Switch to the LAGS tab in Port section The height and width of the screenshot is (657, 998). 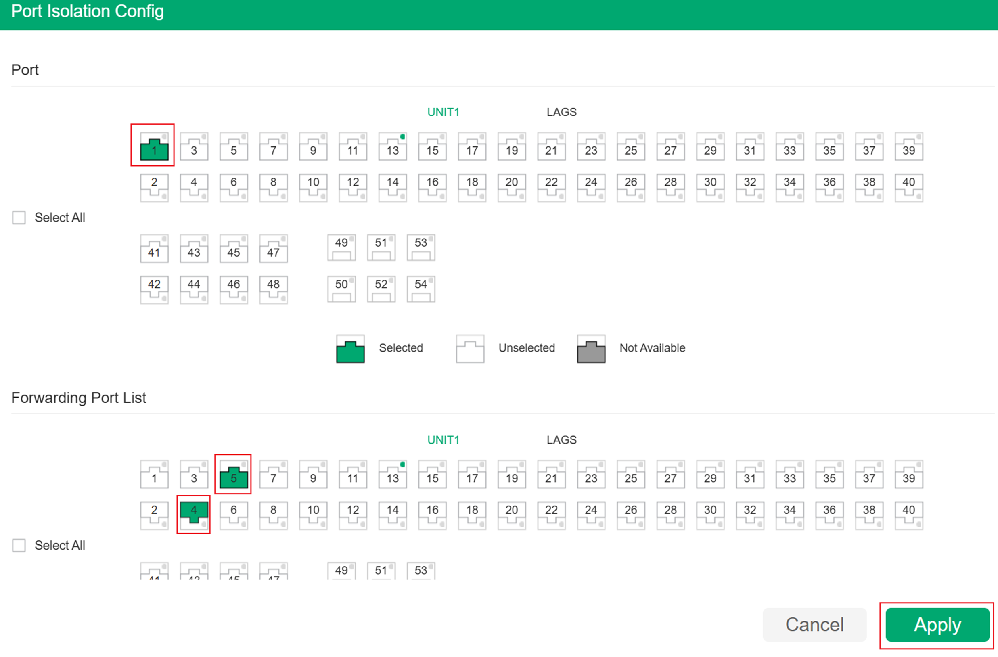click(561, 111)
